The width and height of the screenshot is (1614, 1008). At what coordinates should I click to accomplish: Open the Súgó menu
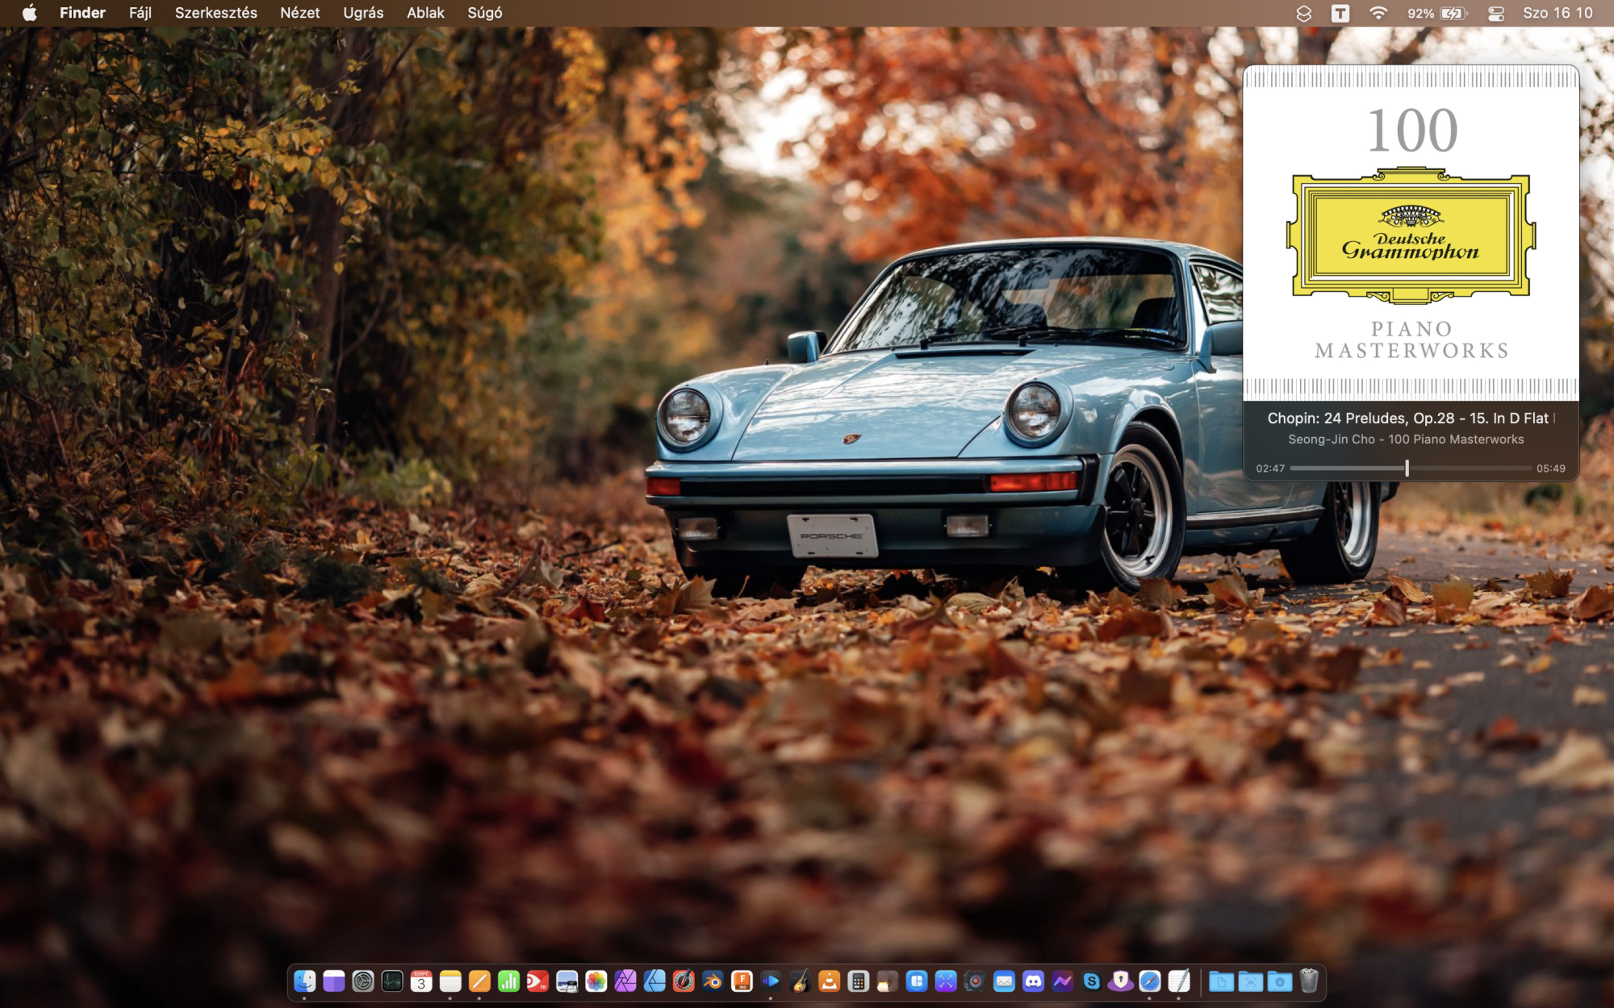(x=485, y=13)
